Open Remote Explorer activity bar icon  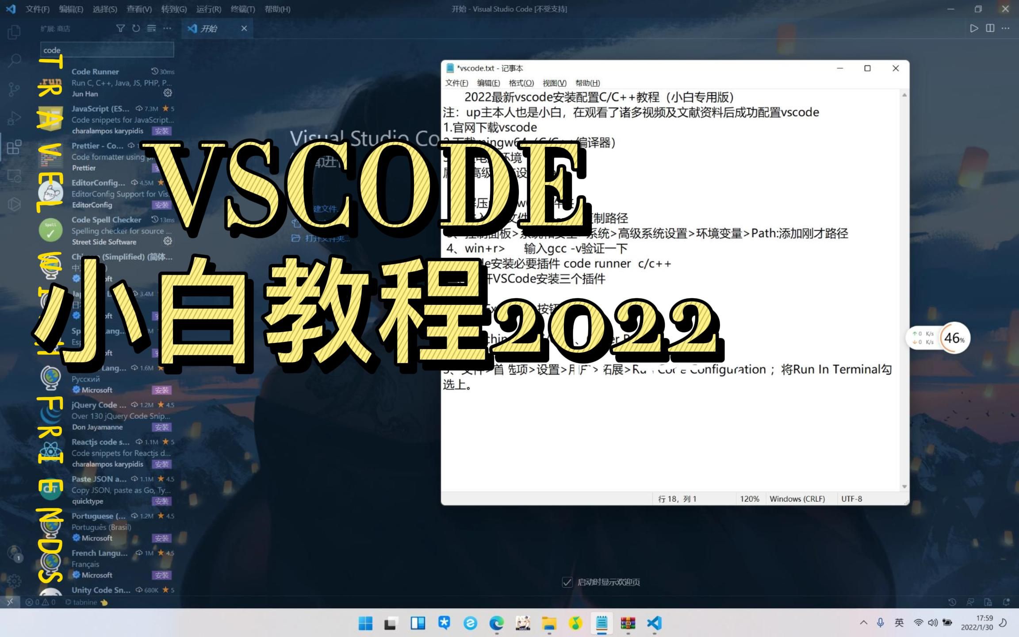coord(14,176)
